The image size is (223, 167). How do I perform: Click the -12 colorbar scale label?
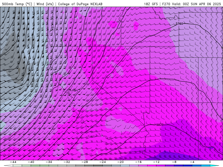[156, 162]
